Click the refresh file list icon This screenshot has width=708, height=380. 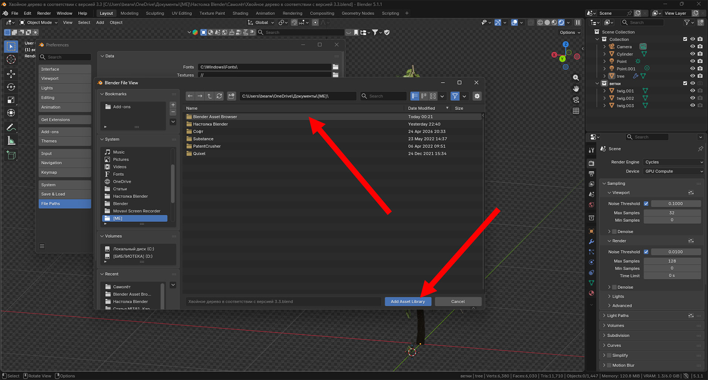(x=219, y=96)
